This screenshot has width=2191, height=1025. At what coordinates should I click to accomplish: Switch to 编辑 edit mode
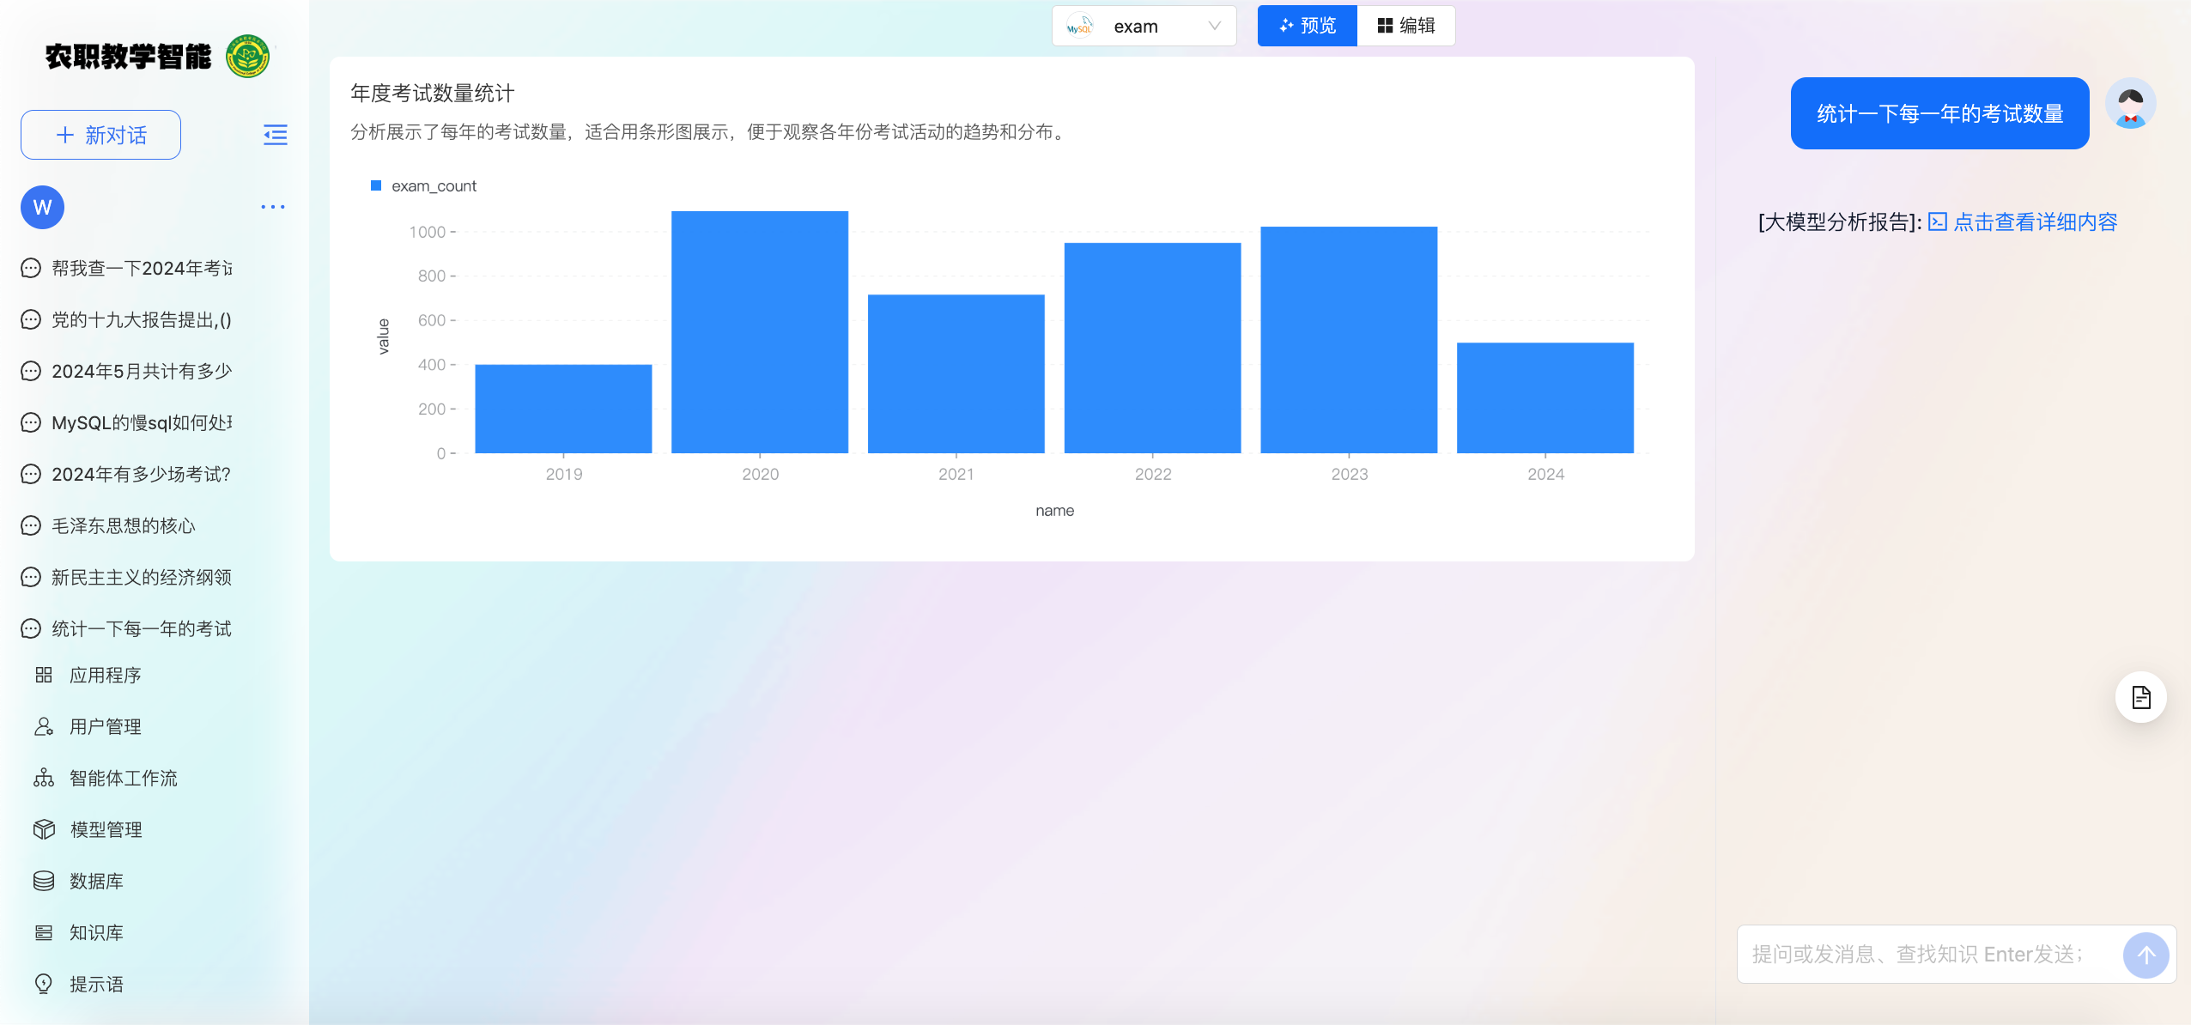pos(1406,26)
